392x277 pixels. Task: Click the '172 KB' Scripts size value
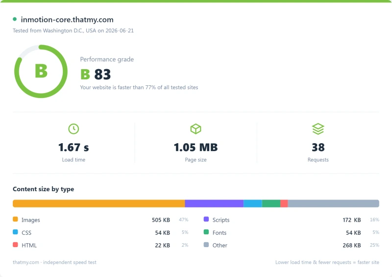pyautogui.click(x=352, y=220)
